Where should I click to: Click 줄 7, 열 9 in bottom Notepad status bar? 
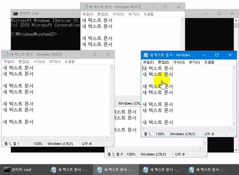pos(115,154)
